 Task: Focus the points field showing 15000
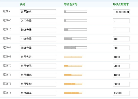tap(121, 93)
